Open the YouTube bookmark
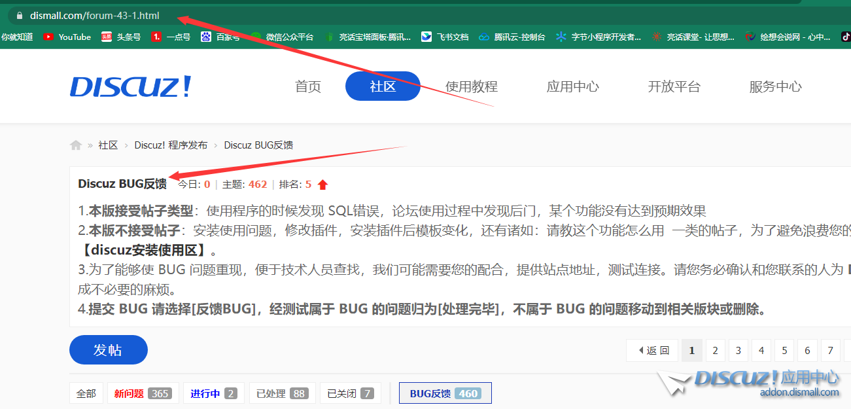Viewport: 851px width, 409px height. point(67,37)
